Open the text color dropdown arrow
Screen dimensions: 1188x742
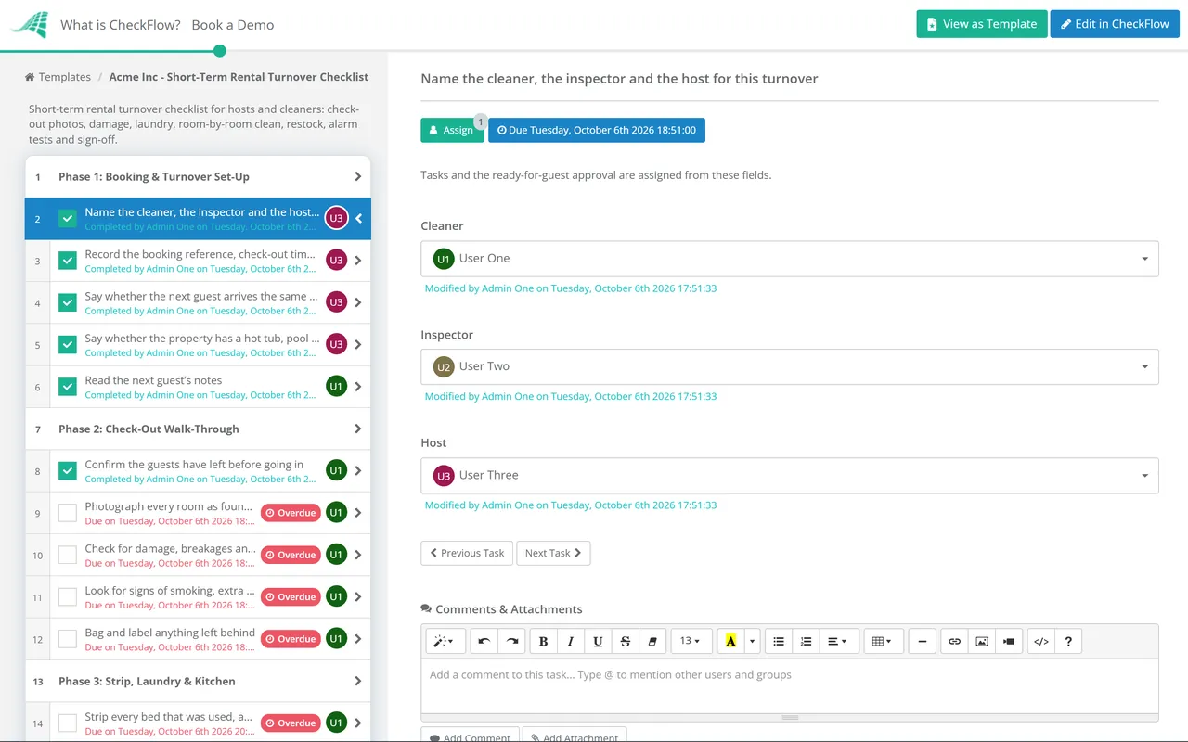coord(752,641)
